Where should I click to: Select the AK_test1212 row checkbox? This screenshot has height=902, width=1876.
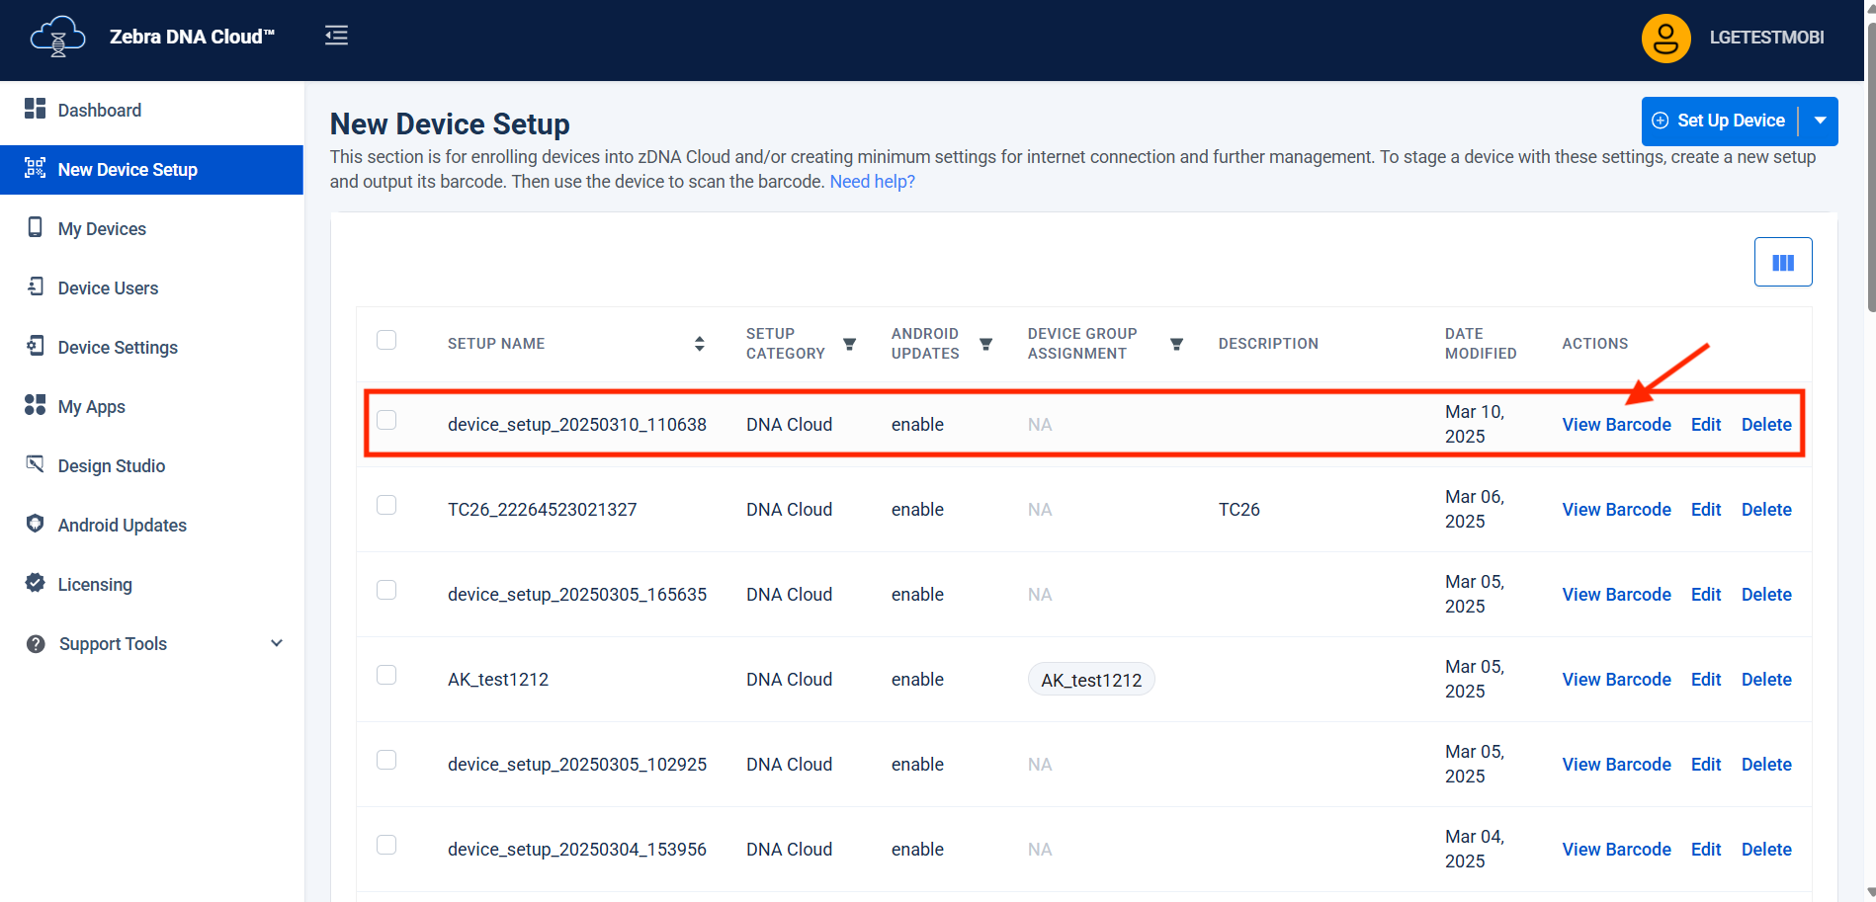tap(386, 675)
